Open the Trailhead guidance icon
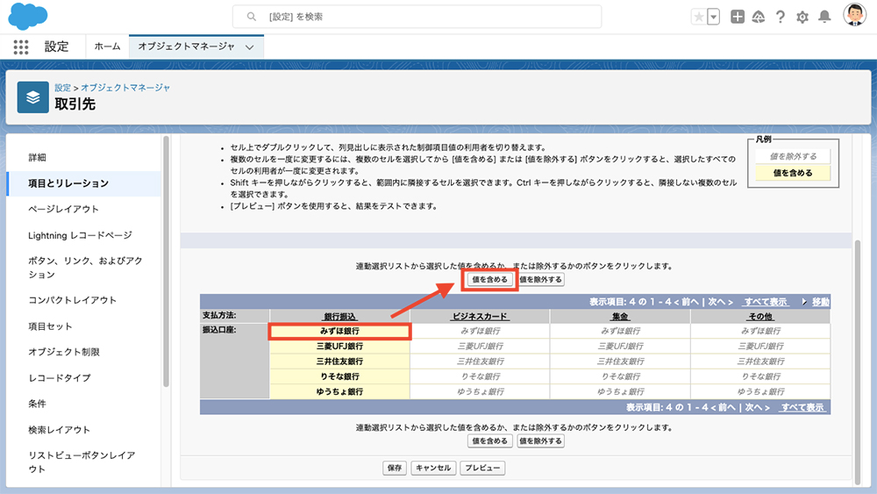Viewport: 877px width, 494px height. point(759,17)
